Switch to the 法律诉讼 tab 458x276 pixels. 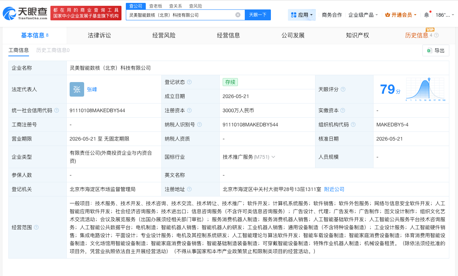tap(99, 35)
